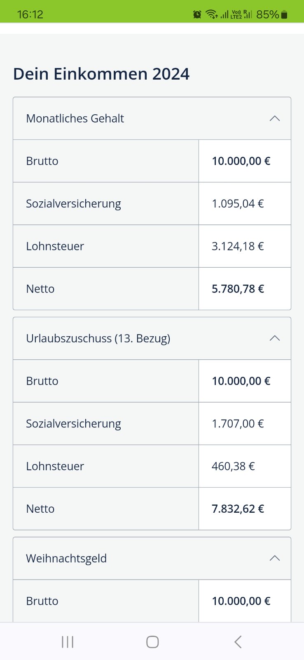Tap Weihnachtsgeld Brutto value 10.000,00 €

click(x=241, y=601)
